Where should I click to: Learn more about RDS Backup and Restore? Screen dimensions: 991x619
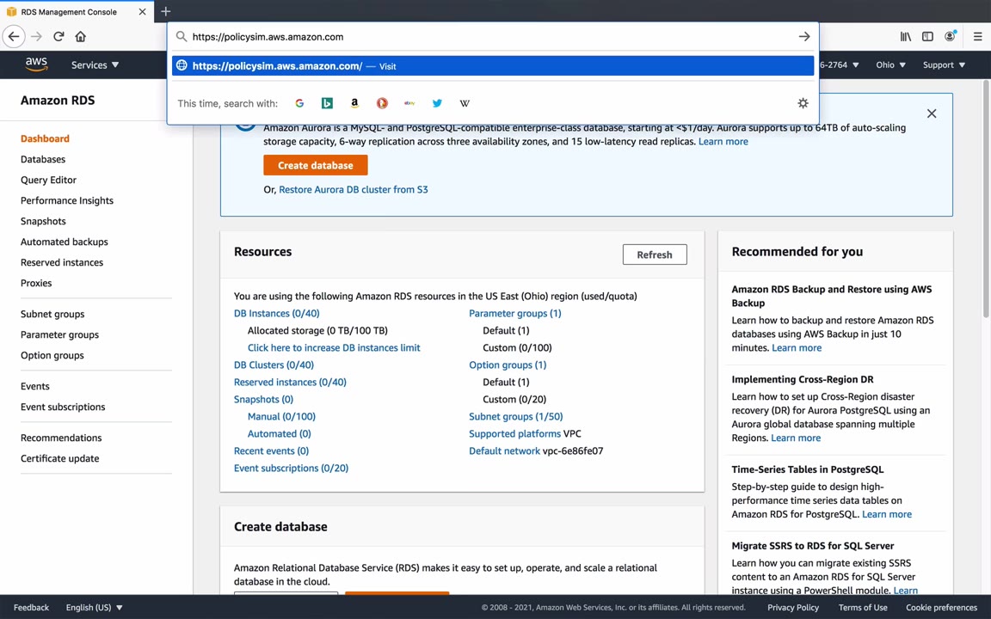click(797, 348)
